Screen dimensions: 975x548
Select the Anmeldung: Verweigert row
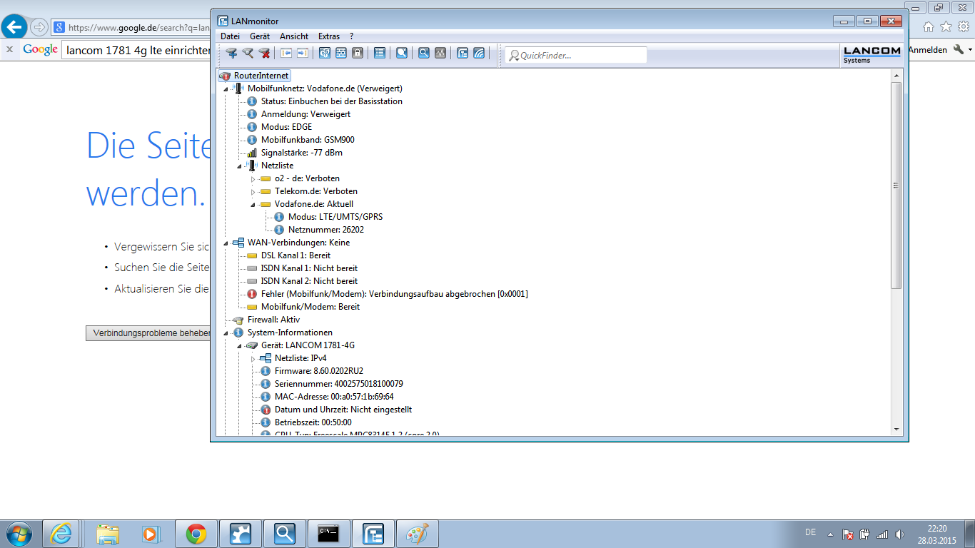tap(298, 114)
